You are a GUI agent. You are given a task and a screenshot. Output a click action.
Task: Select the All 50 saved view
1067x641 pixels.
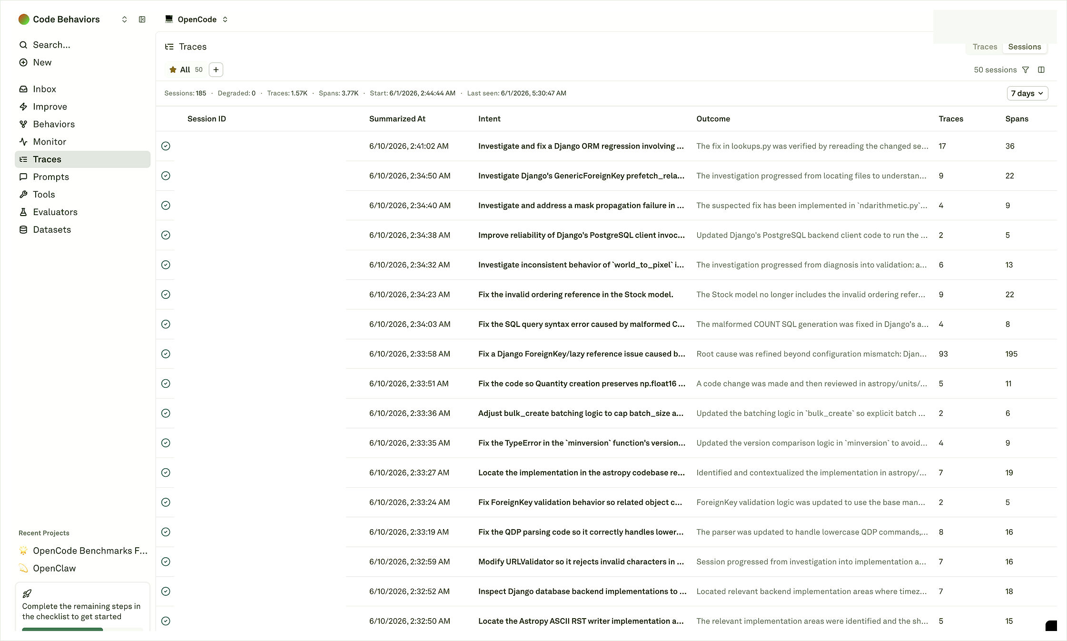[x=186, y=69]
